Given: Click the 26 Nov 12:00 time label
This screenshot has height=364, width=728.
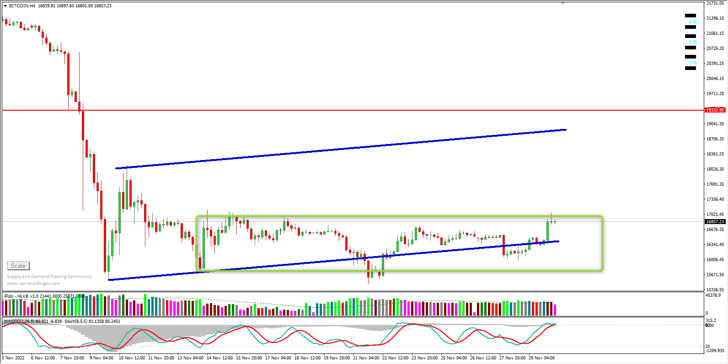Looking at the screenshot, I should (483, 358).
